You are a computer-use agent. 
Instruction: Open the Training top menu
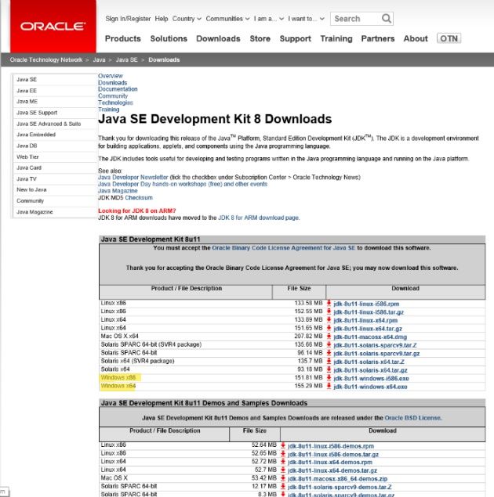[x=336, y=38]
